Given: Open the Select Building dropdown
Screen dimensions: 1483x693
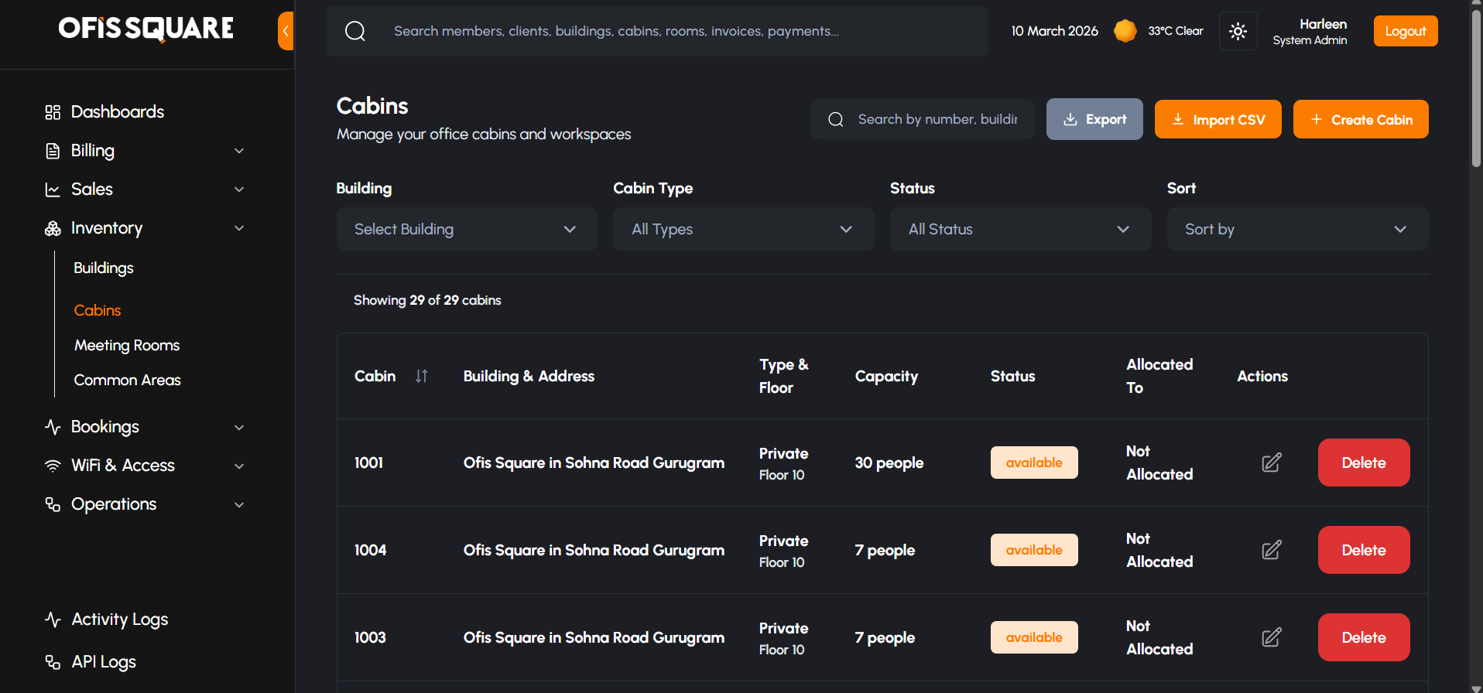Looking at the screenshot, I should 467,229.
